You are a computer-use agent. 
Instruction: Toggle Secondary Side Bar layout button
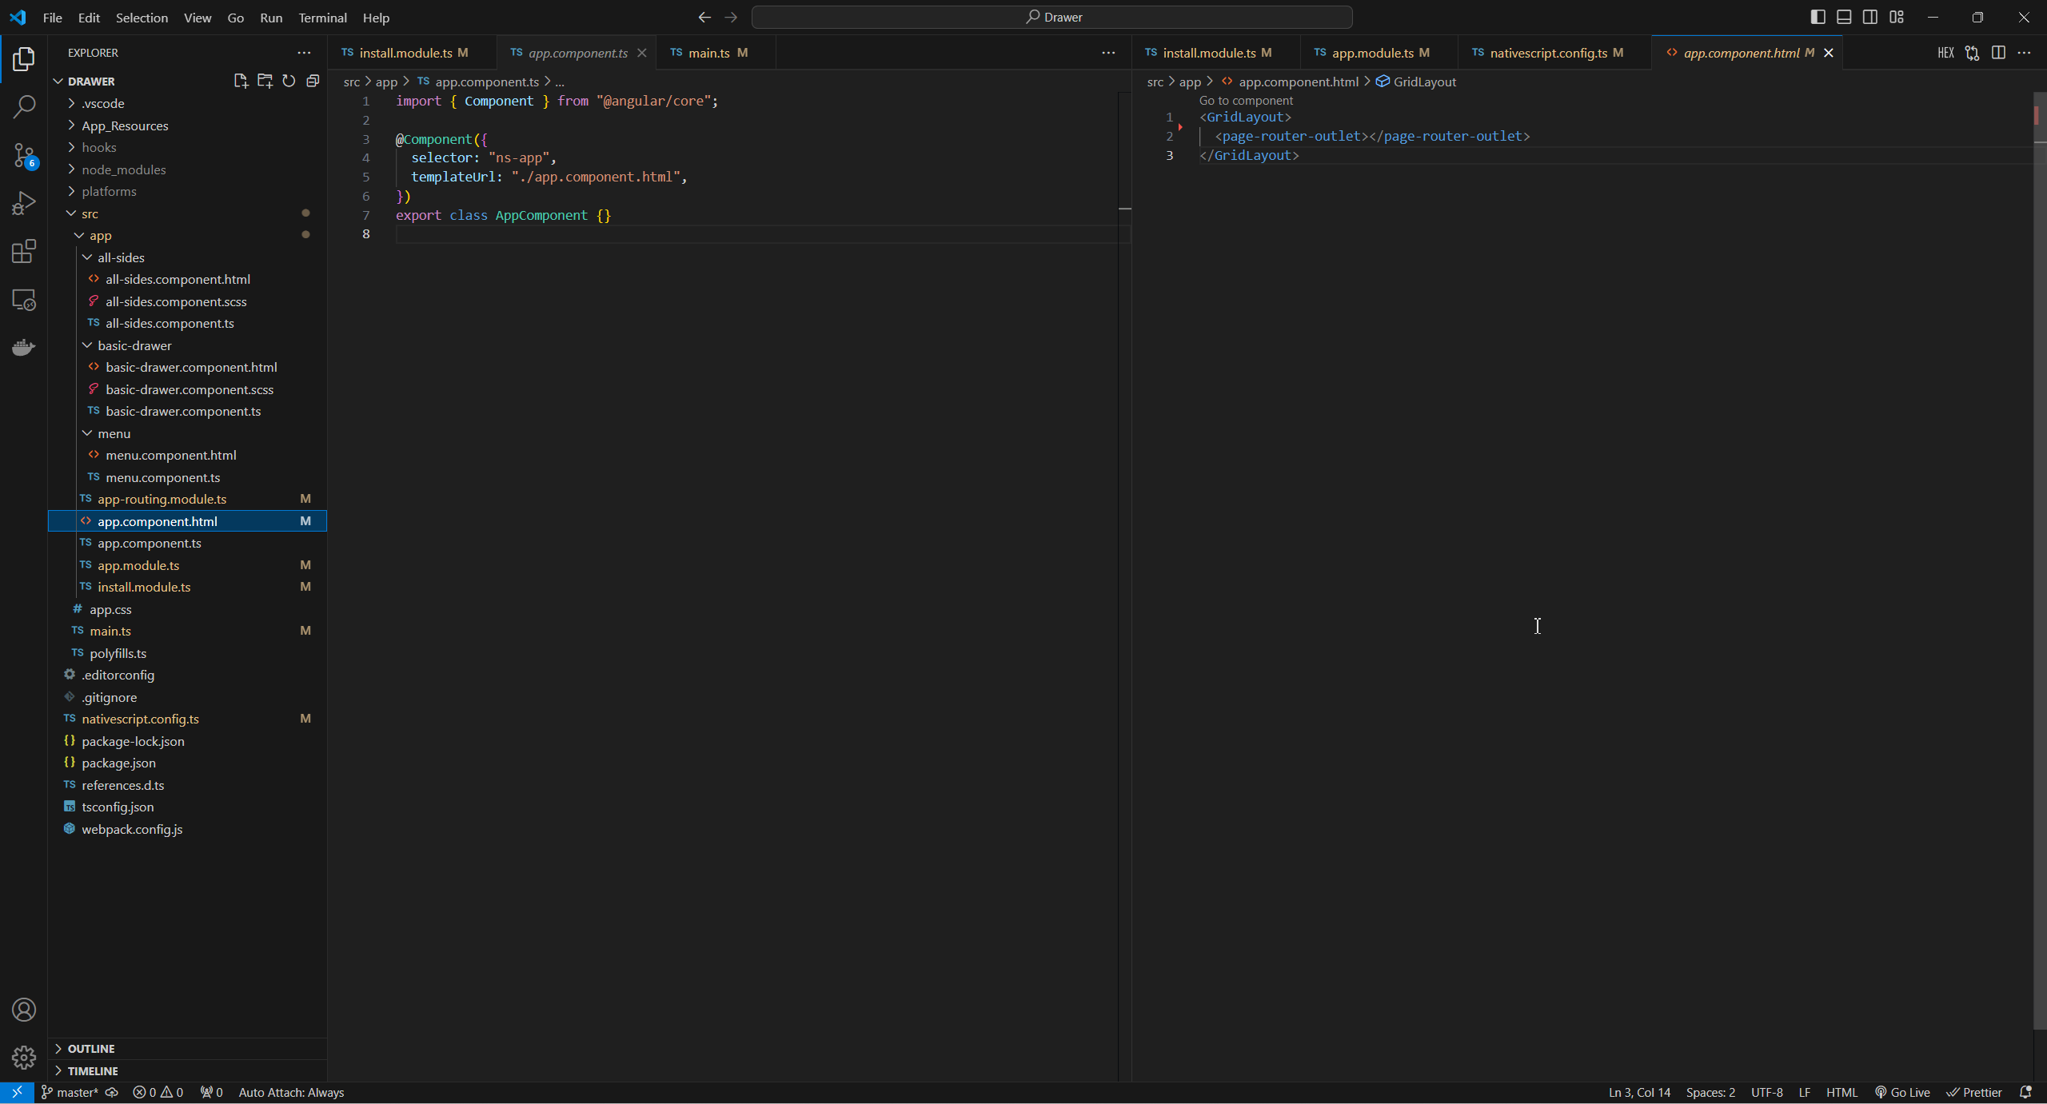pyautogui.click(x=1870, y=17)
